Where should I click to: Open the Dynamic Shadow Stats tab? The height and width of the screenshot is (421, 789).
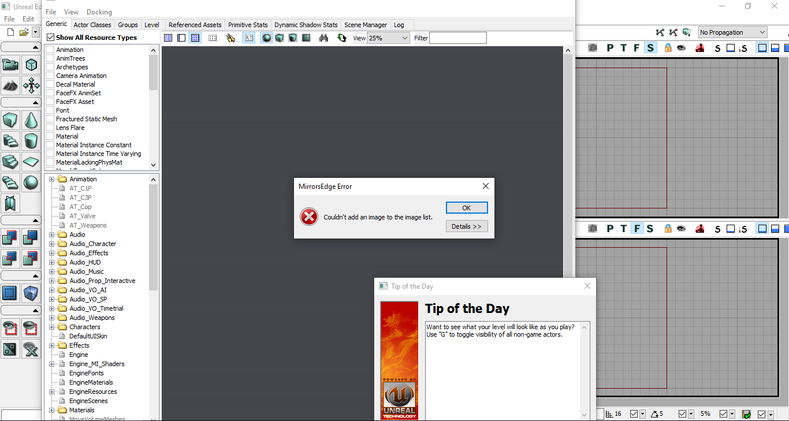click(x=306, y=25)
